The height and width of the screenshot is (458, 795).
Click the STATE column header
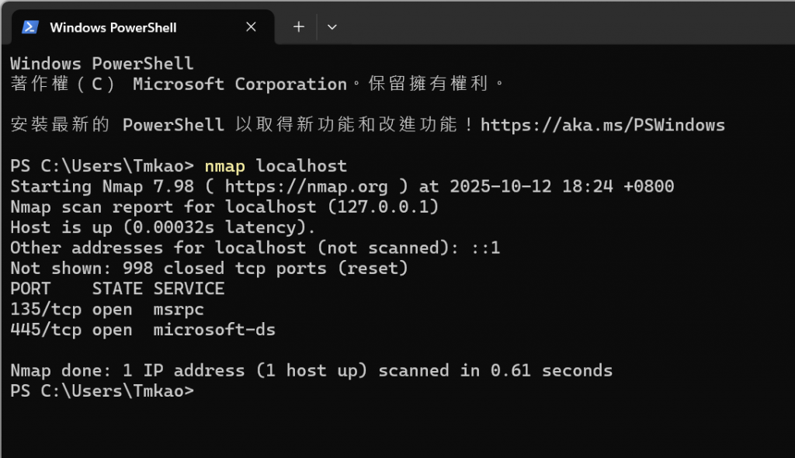[117, 289]
